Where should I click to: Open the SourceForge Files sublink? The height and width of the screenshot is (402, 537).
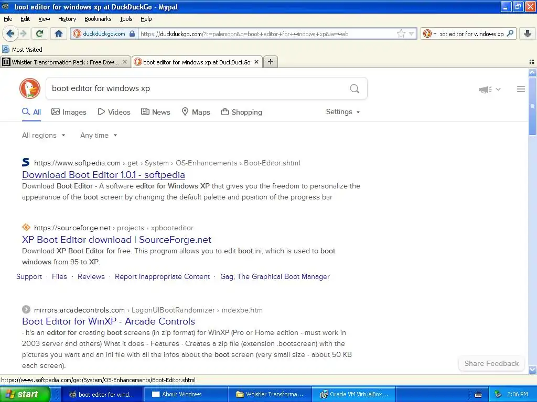(x=59, y=276)
